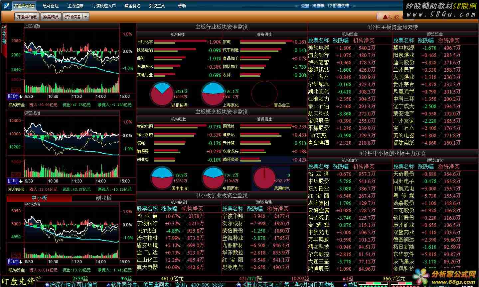This screenshot has height=287, width=479.
Task: Open the 行情快速入口 menu
Action: (104, 6)
